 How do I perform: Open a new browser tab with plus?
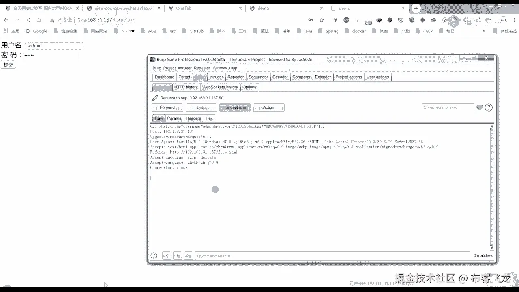(x=416, y=8)
